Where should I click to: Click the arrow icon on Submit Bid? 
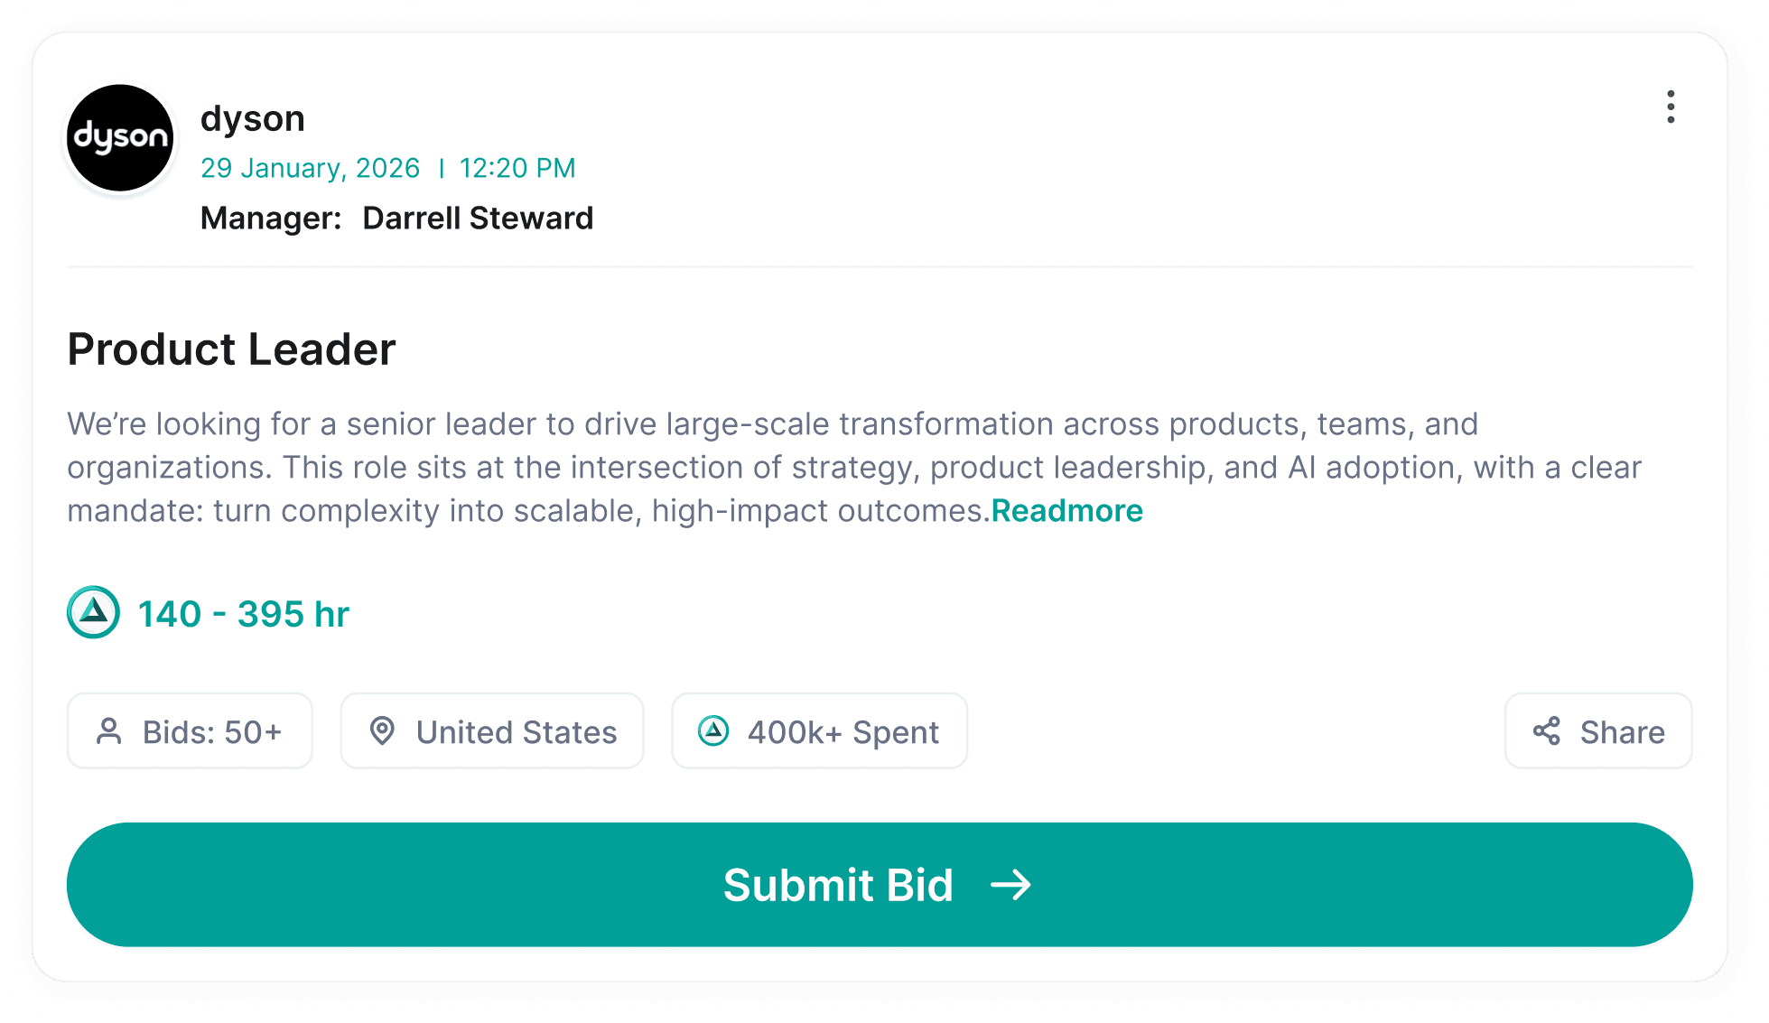point(1010,885)
